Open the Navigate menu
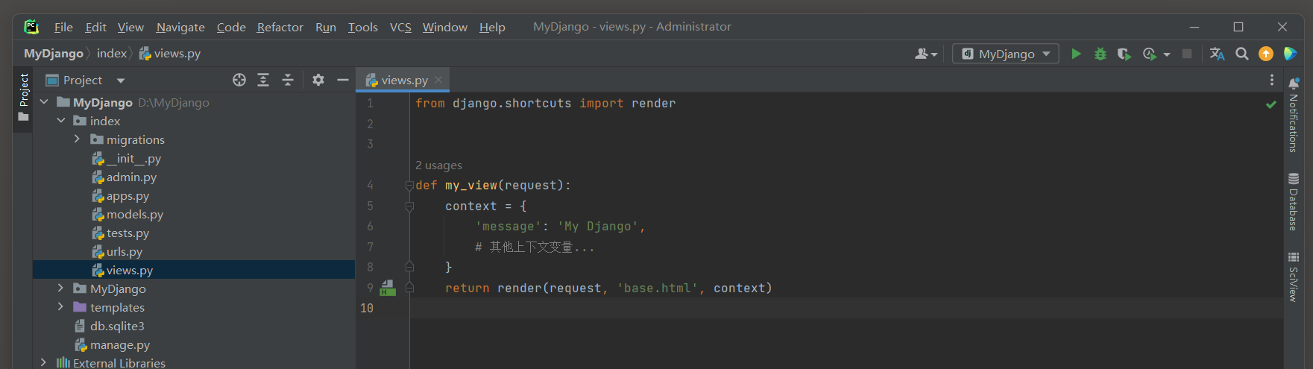The width and height of the screenshot is (1313, 369). tap(180, 27)
